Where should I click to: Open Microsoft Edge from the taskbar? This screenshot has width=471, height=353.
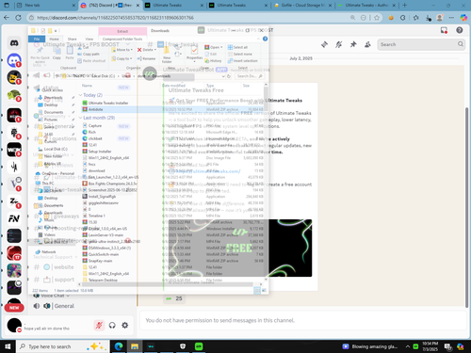click(x=119, y=346)
